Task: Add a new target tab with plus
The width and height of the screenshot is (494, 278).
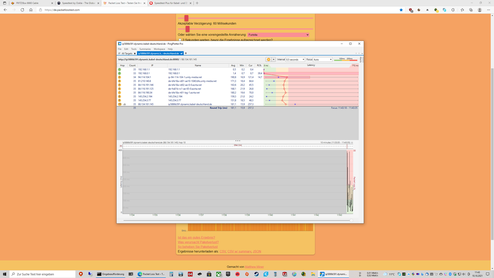Action: (x=186, y=53)
